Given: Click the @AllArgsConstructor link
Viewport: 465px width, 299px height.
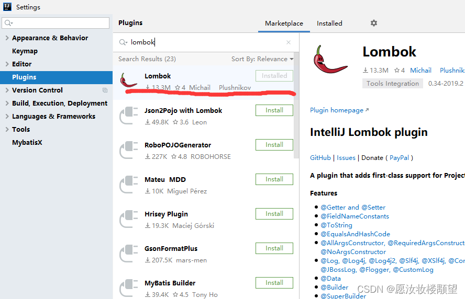Looking at the screenshot, I should click(352, 243).
